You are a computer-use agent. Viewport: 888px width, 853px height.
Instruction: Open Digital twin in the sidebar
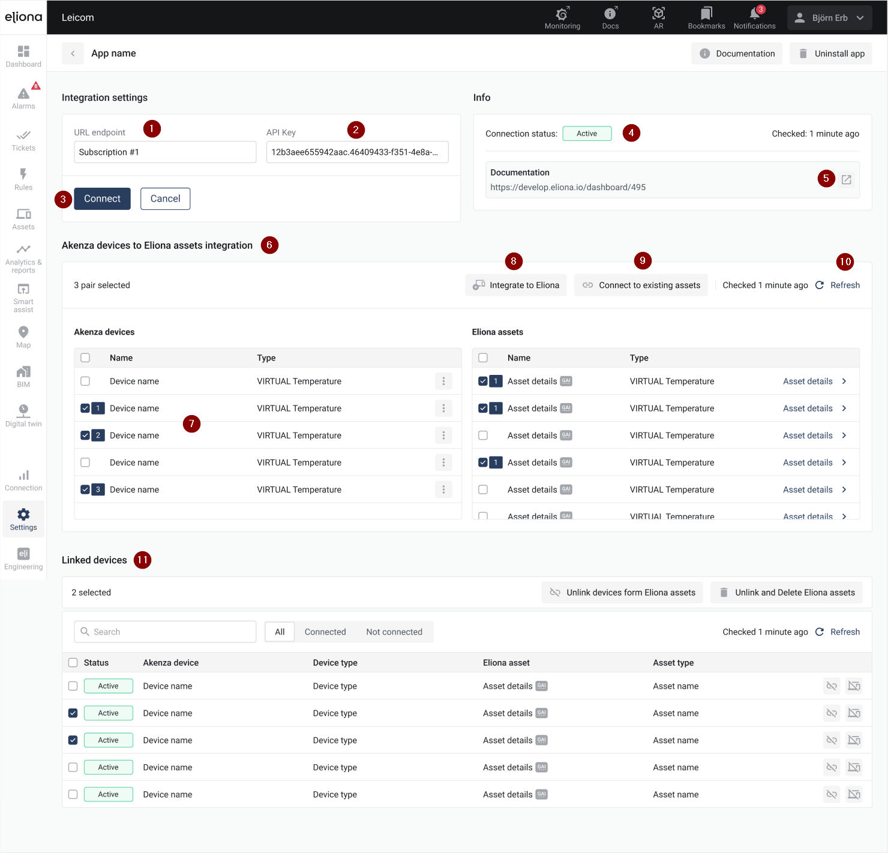23,415
